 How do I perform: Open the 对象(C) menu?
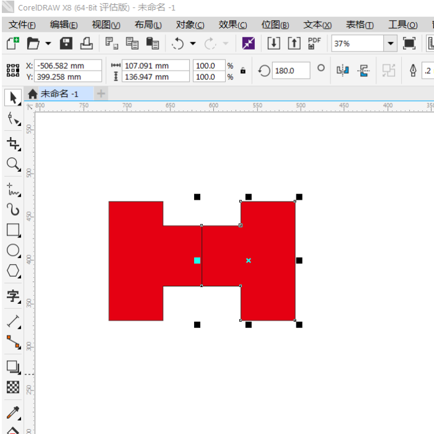pos(190,25)
